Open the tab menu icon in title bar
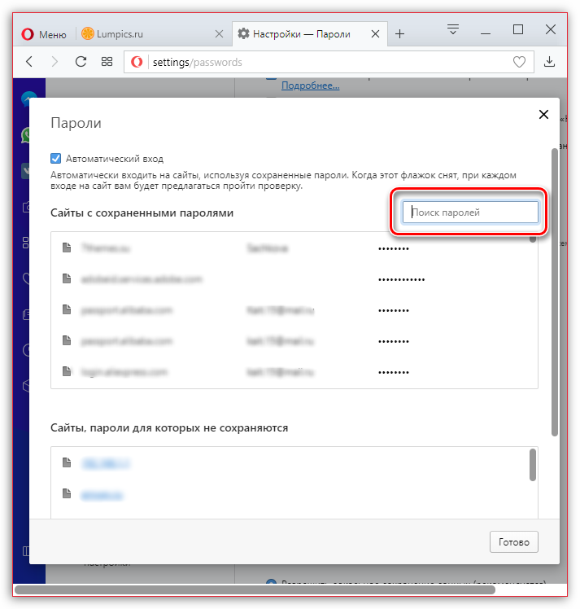Viewport: 580px width, 609px height. point(453,29)
